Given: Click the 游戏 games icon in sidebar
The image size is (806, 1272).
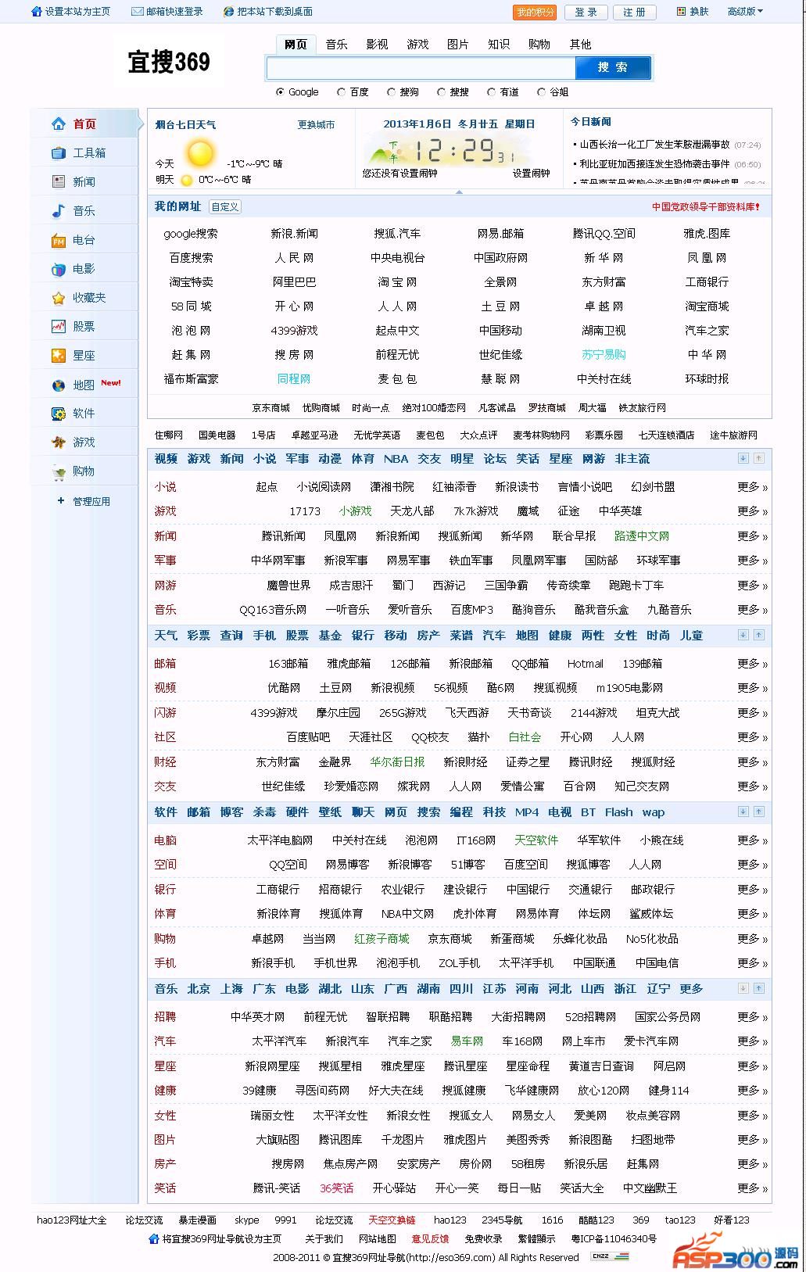Looking at the screenshot, I should click(59, 442).
